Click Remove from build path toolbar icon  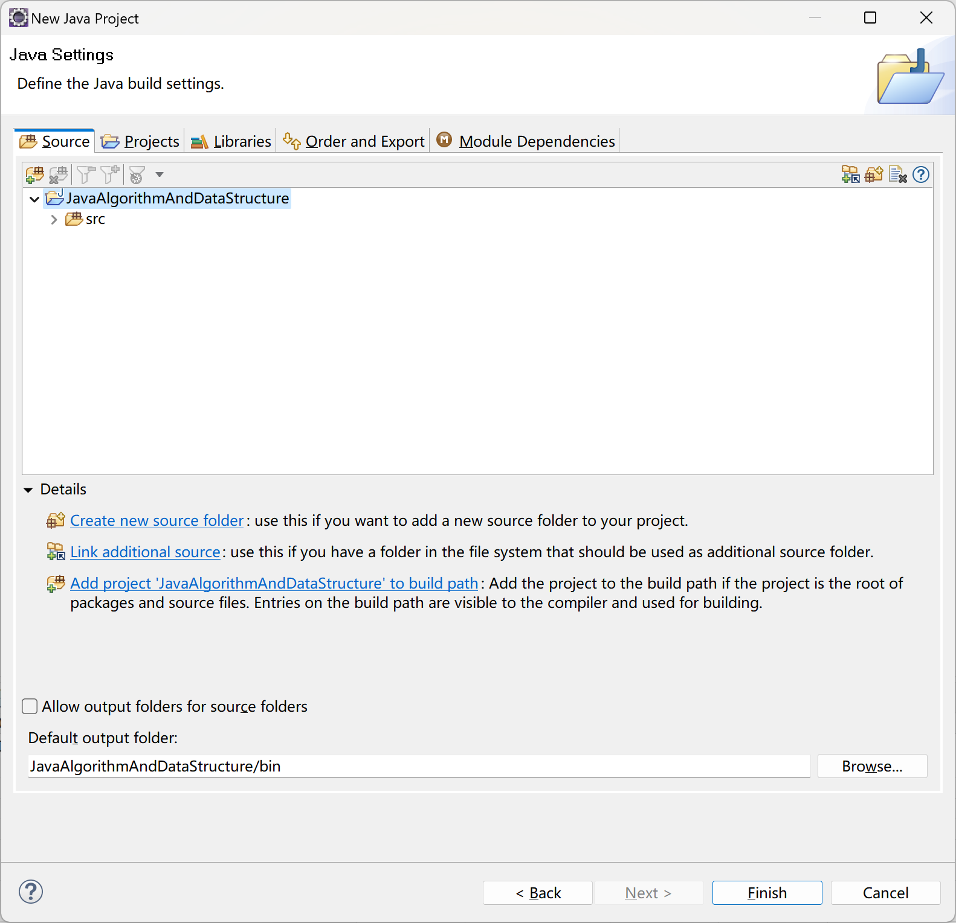[x=58, y=175]
